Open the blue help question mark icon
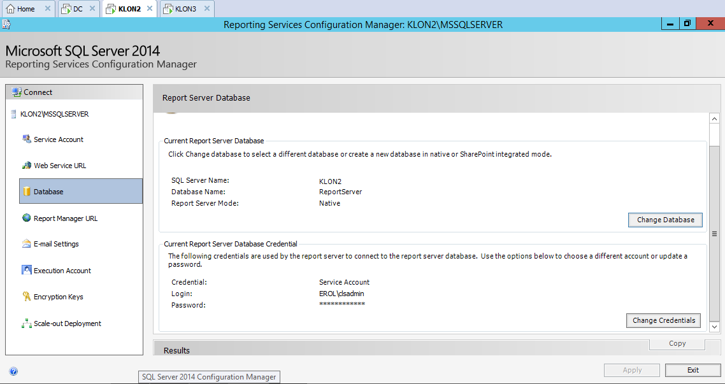The image size is (725, 384). pyautogui.click(x=13, y=371)
